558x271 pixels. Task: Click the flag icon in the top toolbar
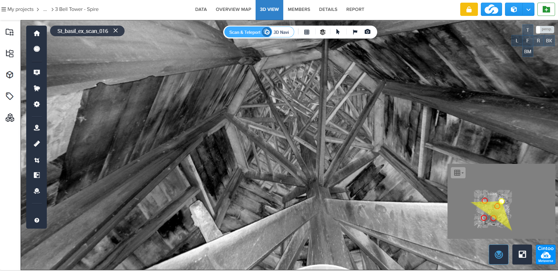355,32
